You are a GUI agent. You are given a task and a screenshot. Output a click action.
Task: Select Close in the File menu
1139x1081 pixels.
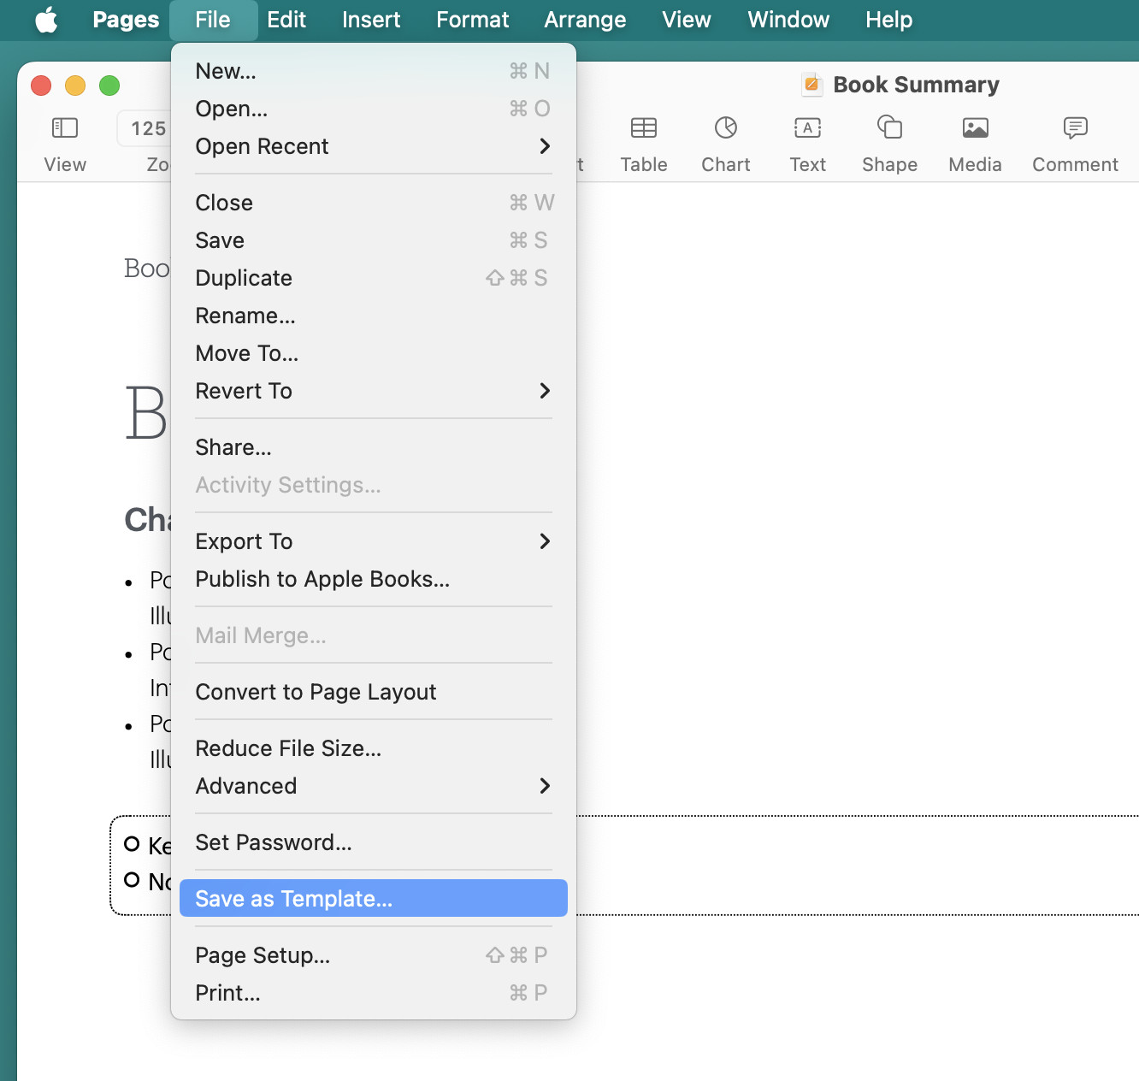pyautogui.click(x=374, y=203)
